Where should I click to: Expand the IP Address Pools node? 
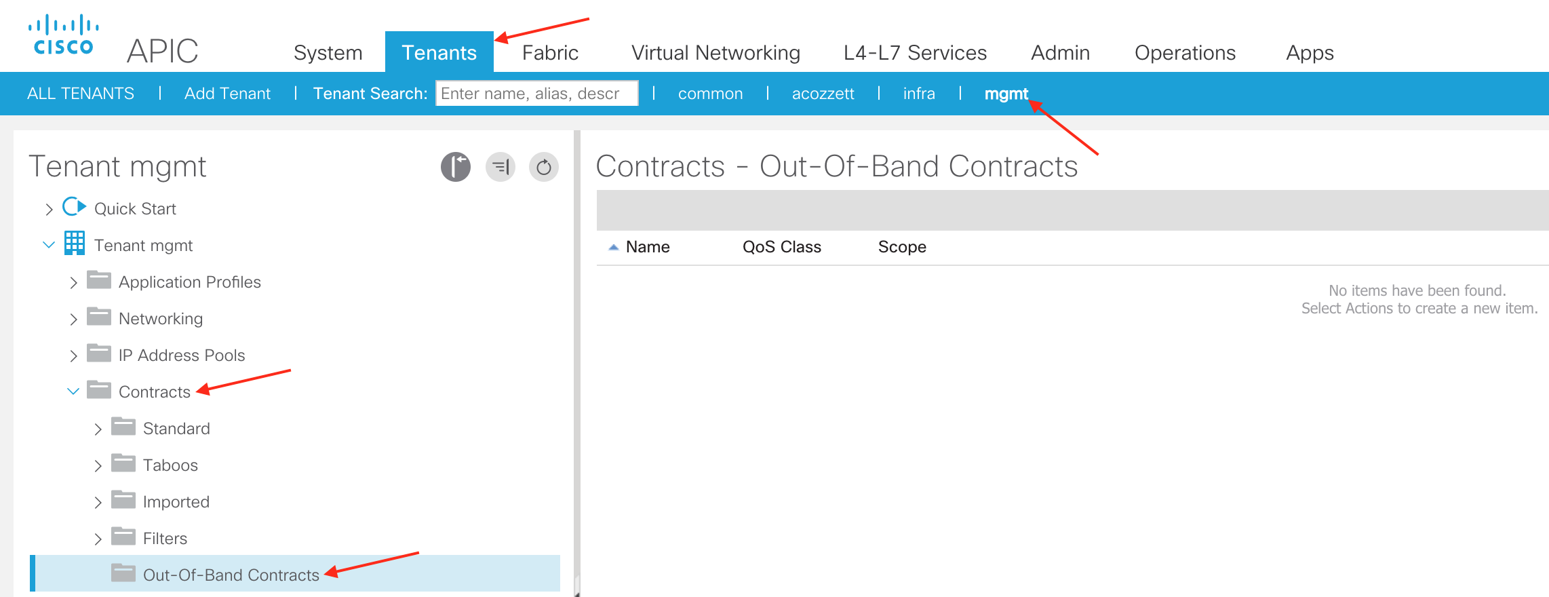(x=73, y=356)
